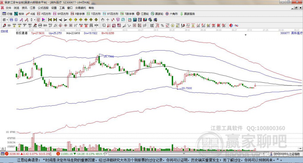Select the circled 金 golden ratio tool

point(173,25)
